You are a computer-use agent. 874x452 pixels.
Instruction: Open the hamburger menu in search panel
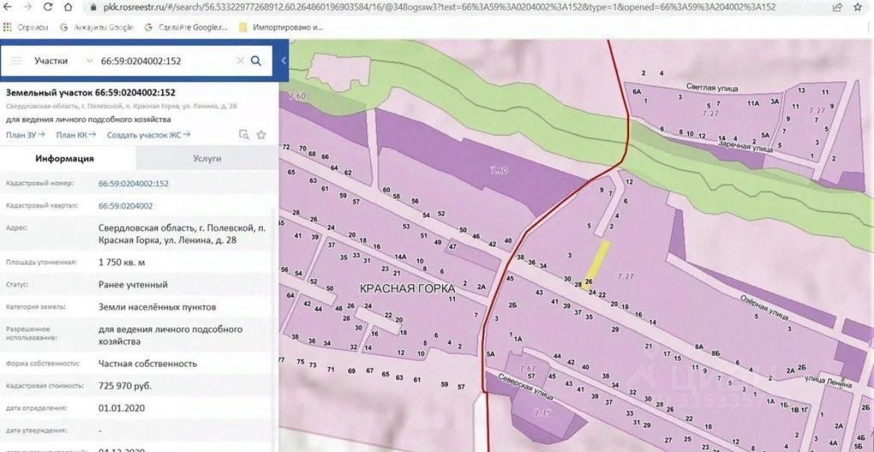pos(16,61)
